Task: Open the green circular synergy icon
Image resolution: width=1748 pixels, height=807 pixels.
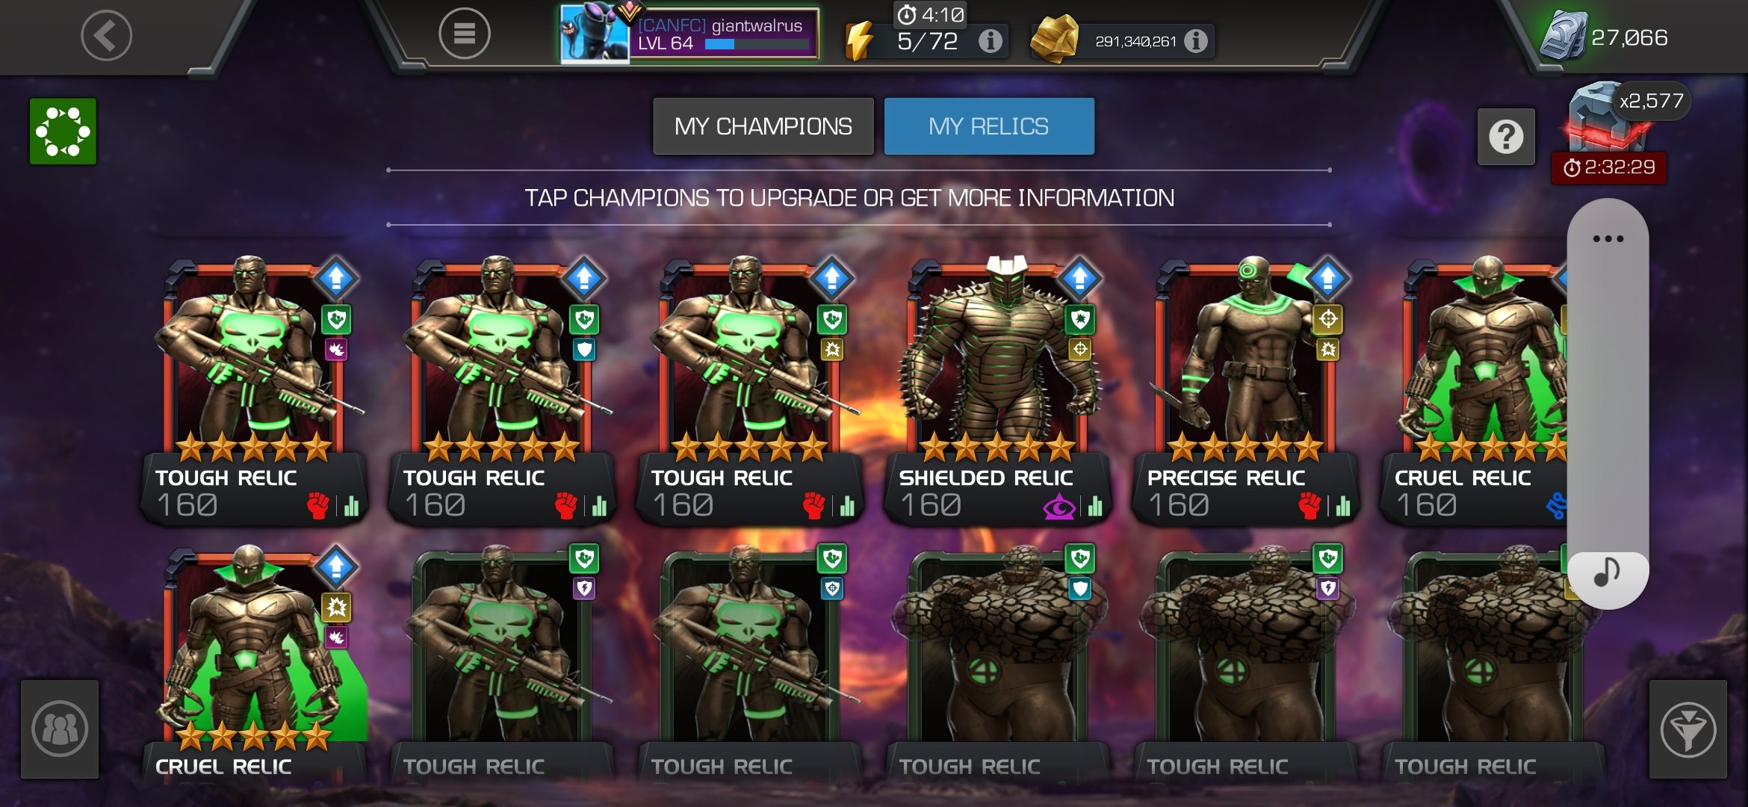Action: pyautogui.click(x=63, y=131)
